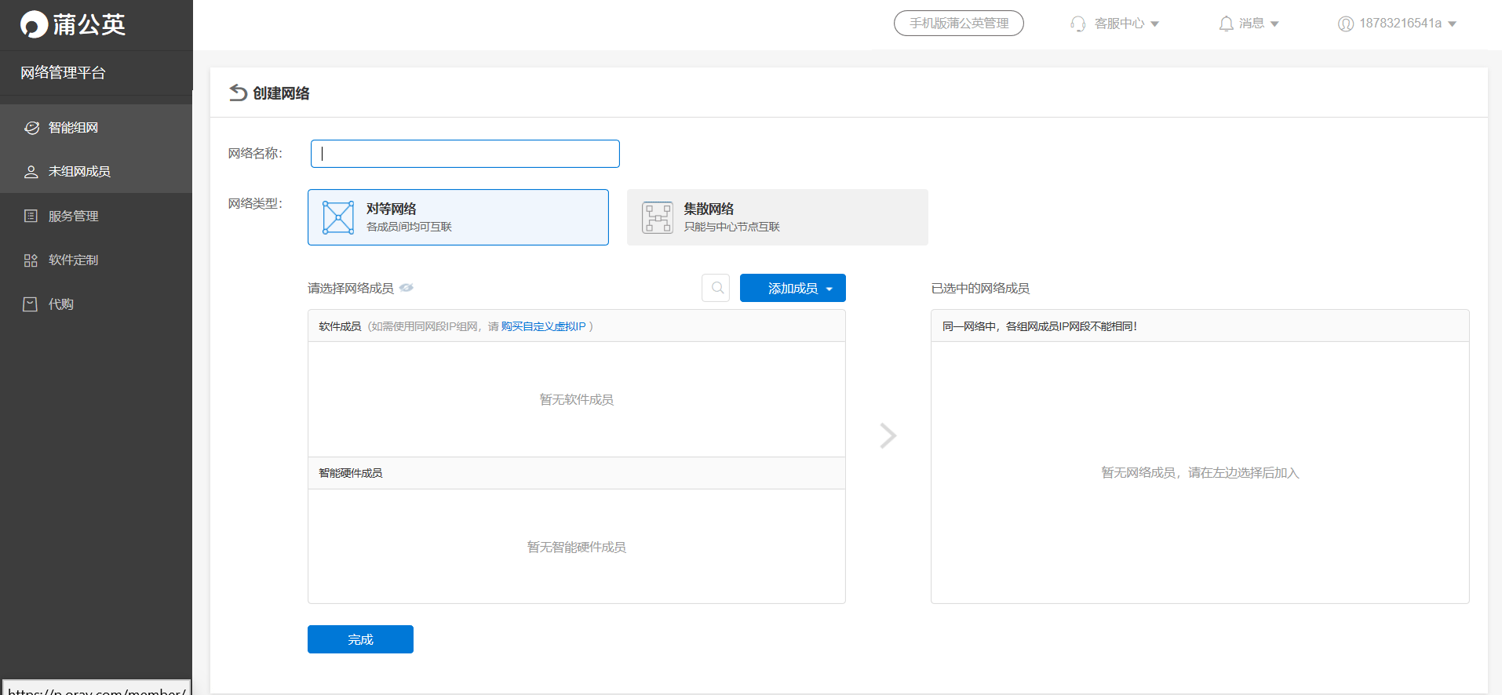1502x695 pixels.
Task: Open 智能组网 in the sidebar
Action: [x=96, y=127]
